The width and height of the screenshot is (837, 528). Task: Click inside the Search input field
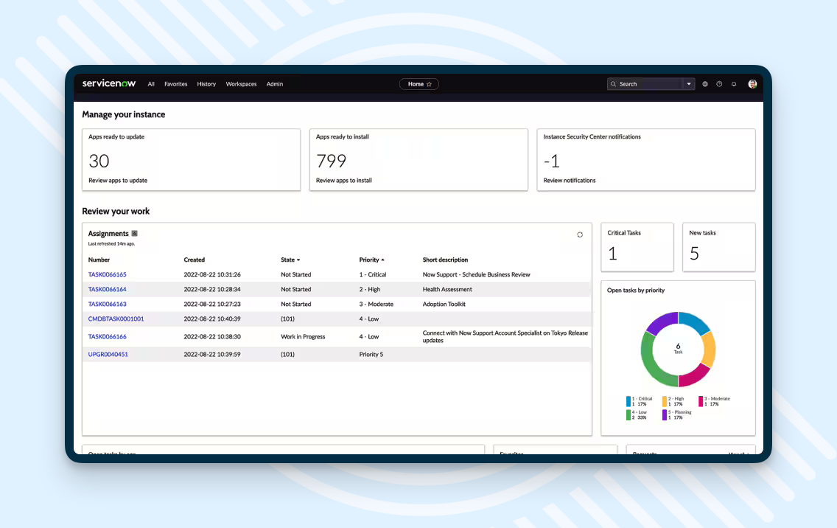click(648, 84)
